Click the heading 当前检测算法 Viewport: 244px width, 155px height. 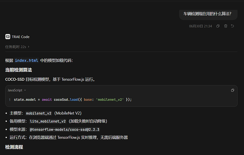[18, 70]
